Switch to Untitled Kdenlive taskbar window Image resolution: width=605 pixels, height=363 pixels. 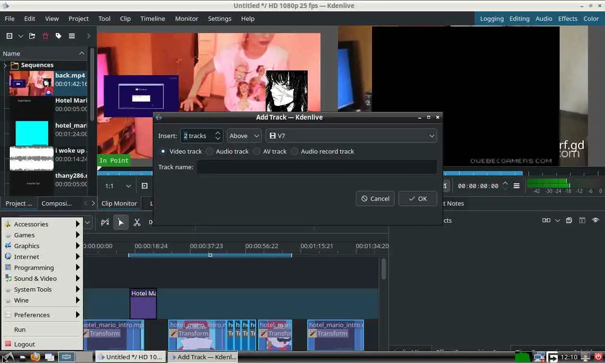(130, 357)
